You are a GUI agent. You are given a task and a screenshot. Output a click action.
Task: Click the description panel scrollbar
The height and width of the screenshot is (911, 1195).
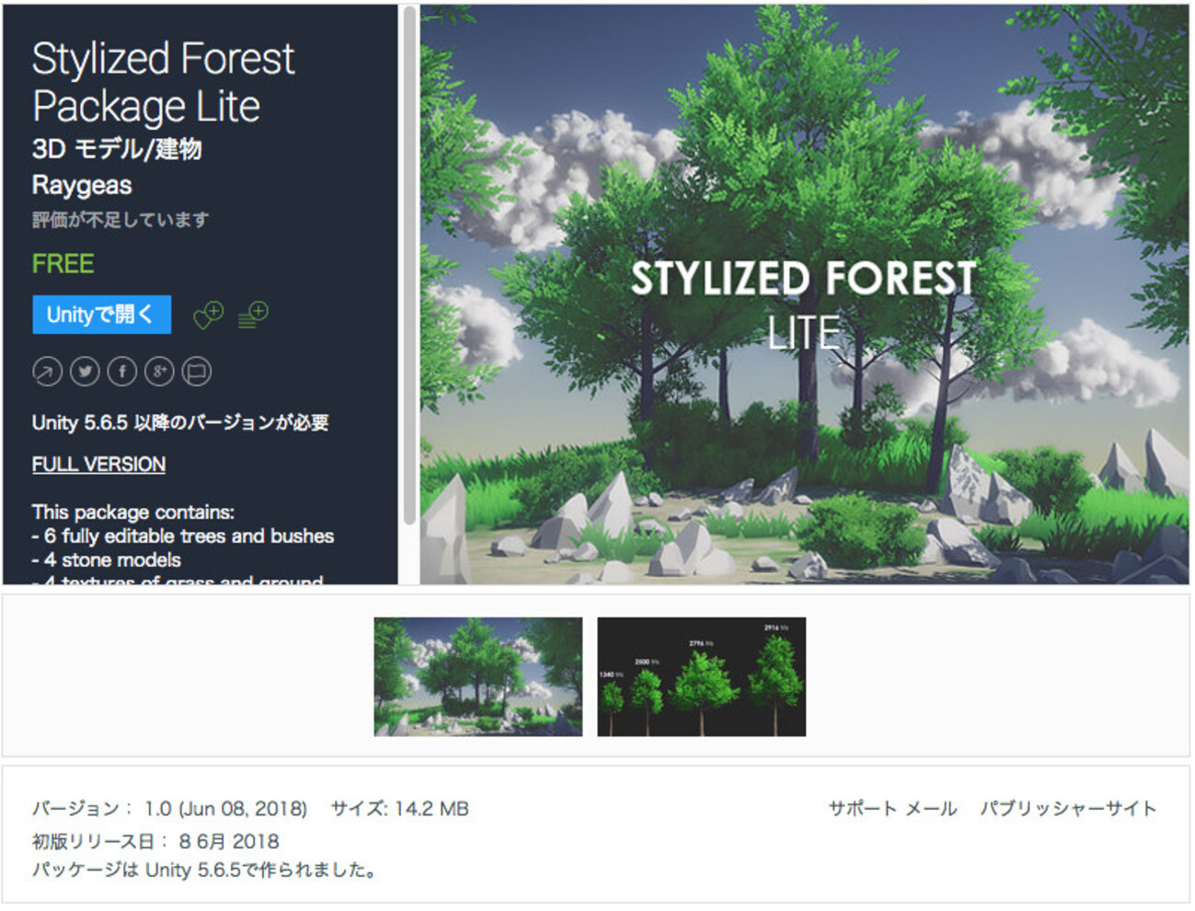(409, 267)
